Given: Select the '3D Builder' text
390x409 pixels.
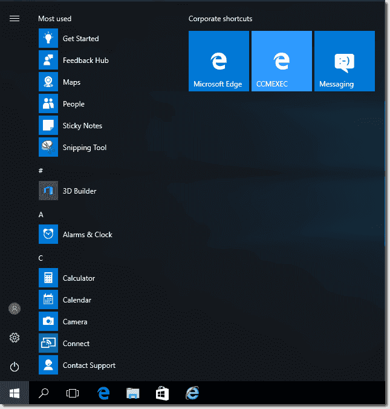Looking at the screenshot, I should [80, 191].
